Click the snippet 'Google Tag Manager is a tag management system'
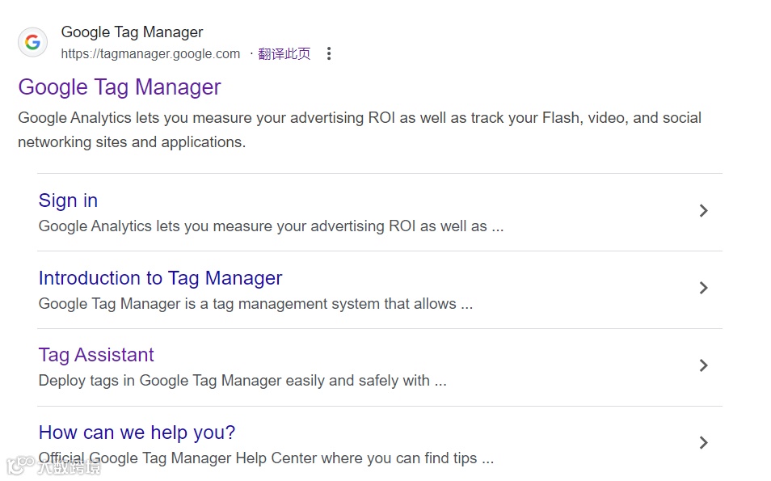The image size is (771, 481). (x=255, y=304)
